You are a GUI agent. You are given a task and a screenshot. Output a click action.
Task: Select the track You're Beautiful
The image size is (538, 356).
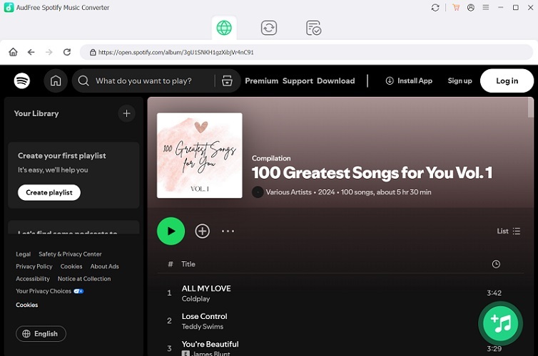(210, 344)
